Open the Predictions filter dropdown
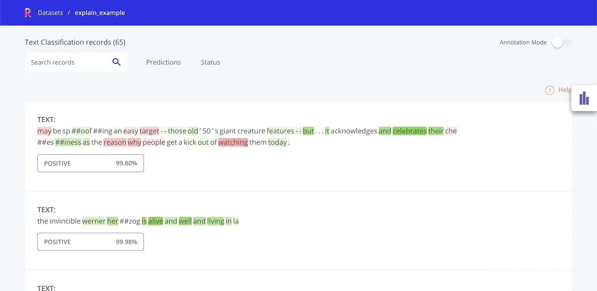This screenshot has width=597, height=291. (x=163, y=62)
